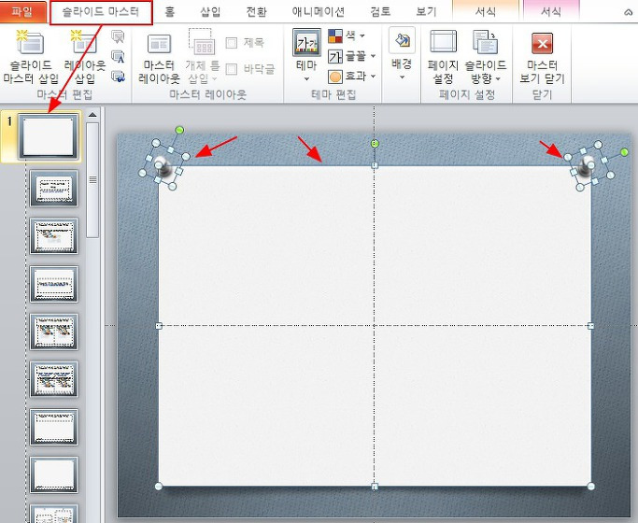Select slide master thumbnail 1

[48, 136]
